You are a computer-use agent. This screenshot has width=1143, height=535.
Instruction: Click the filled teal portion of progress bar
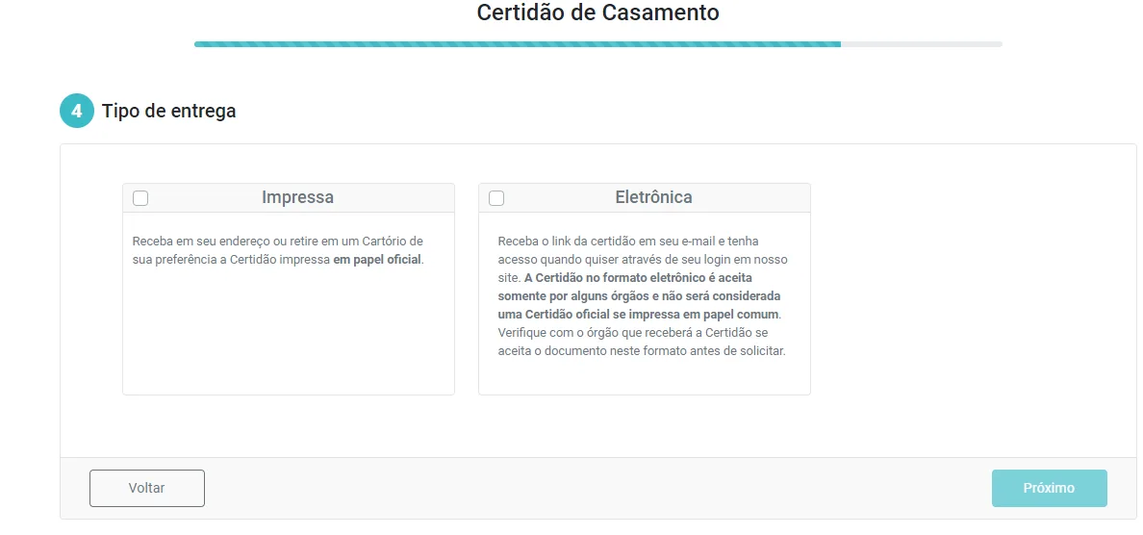(x=517, y=44)
